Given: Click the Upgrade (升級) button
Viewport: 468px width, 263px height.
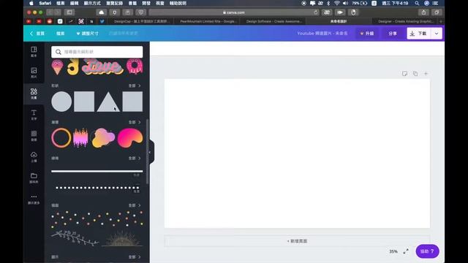Looking at the screenshot, I should (x=367, y=34).
